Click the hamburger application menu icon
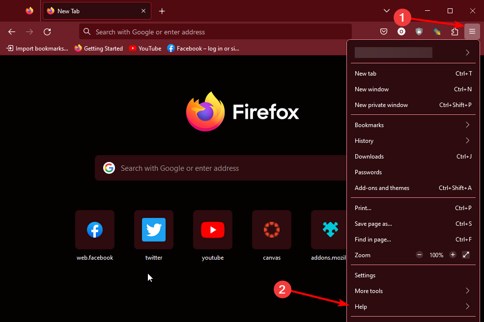Image resolution: width=484 pixels, height=322 pixels. [472, 31]
